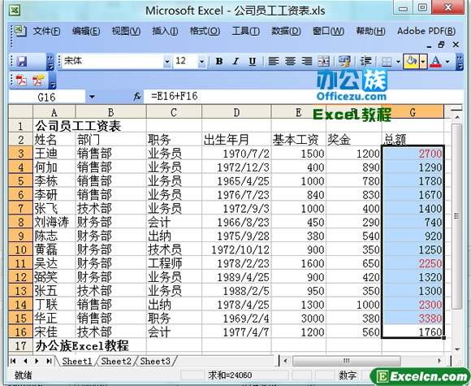Go to next sheet tab button
Screen dimensions: 471x386
37,361
